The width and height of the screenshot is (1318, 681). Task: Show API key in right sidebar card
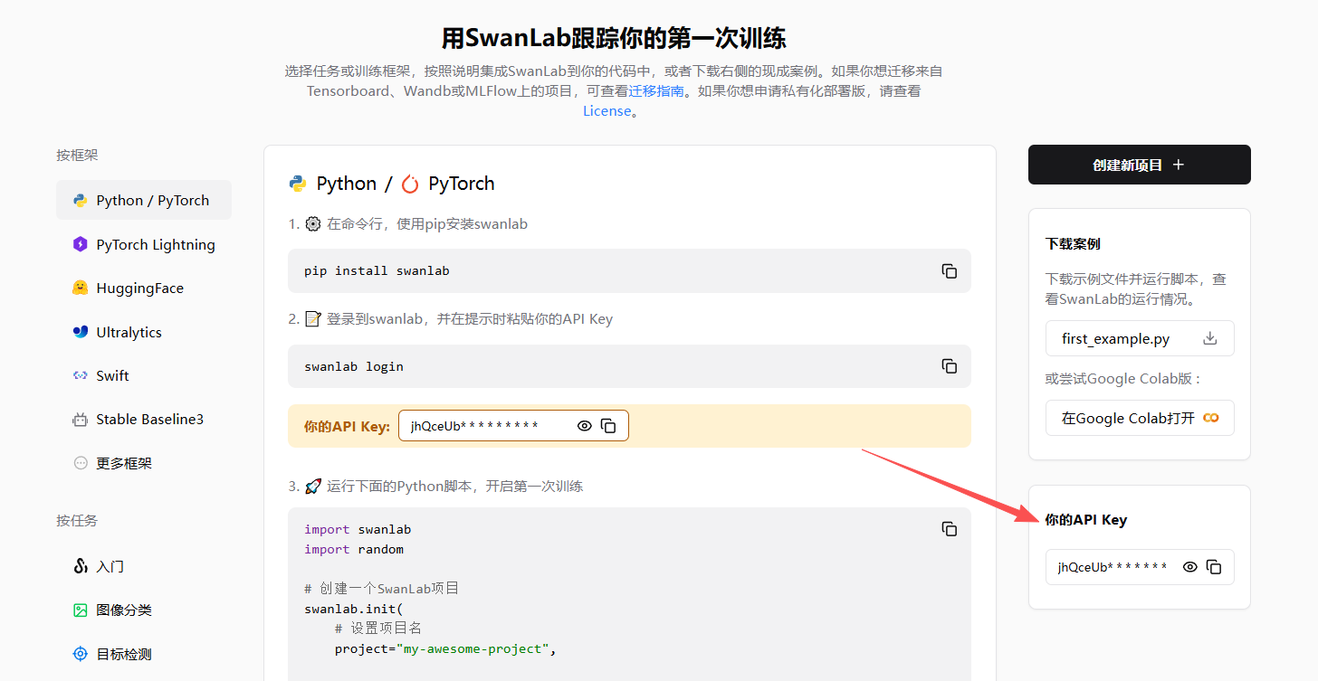point(1190,567)
